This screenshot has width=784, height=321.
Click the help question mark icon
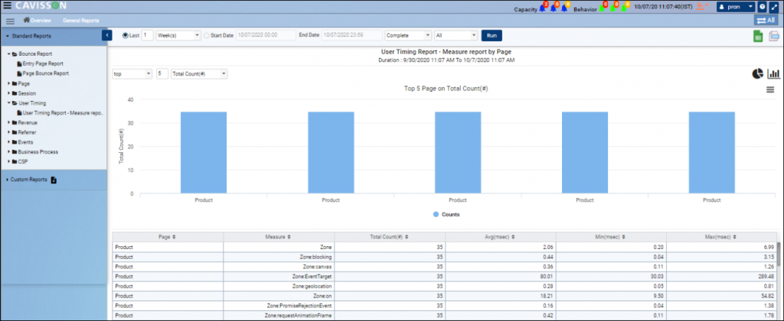pos(762,7)
